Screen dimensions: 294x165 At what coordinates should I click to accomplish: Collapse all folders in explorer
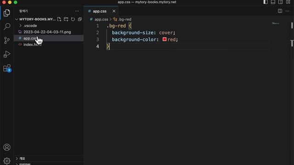tap(79, 19)
